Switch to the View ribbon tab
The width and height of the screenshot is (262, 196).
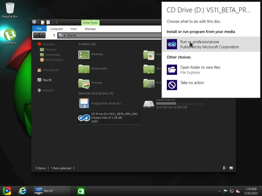(73, 29)
